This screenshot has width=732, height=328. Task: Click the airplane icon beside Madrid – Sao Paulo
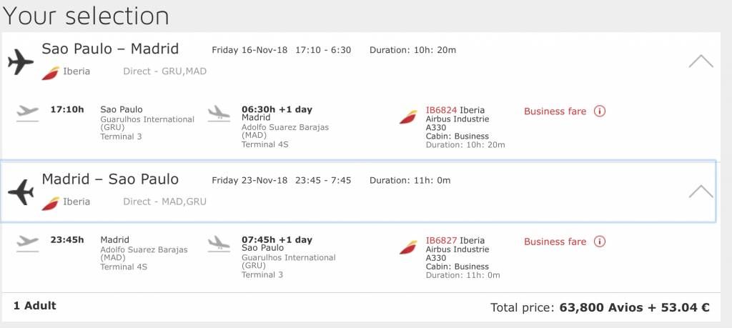(21, 192)
